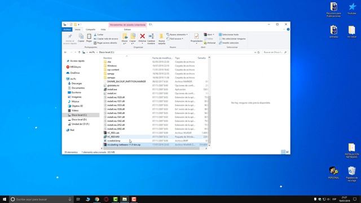Viewport: 361px width, 203px height.
Task: Open the Papelera de reciclaje desktop icon
Action: [x=351, y=174]
